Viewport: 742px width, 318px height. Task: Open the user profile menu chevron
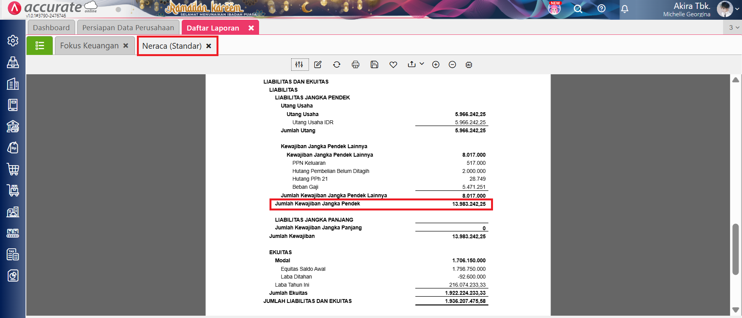(x=737, y=9)
